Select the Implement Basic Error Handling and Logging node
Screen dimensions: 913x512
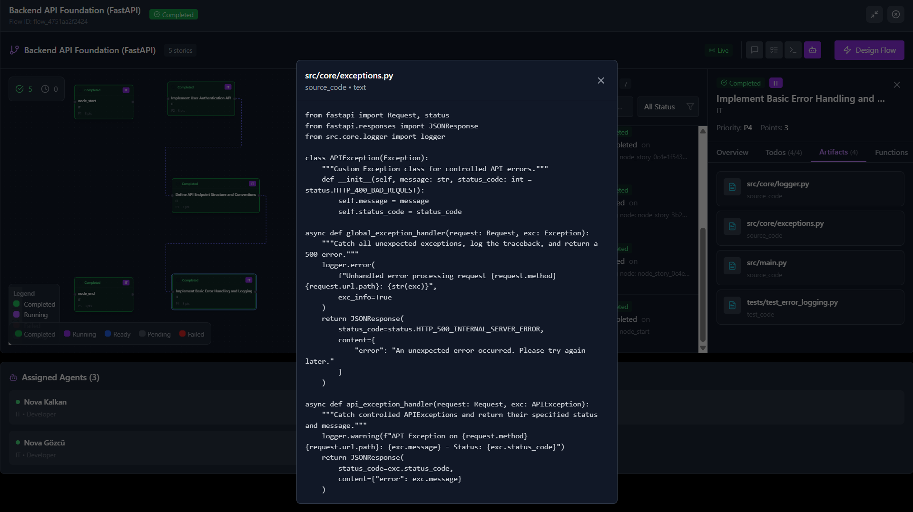pos(214,292)
